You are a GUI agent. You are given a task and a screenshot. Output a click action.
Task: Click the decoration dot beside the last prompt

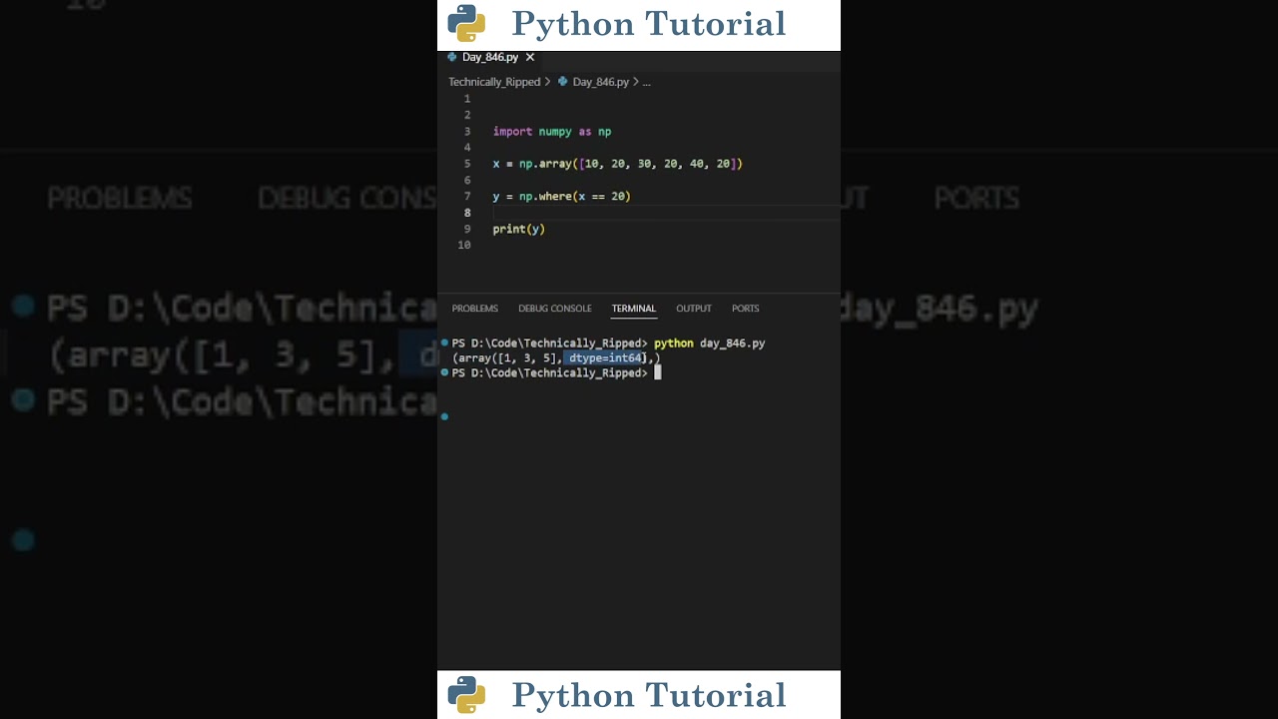click(x=444, y=372)
